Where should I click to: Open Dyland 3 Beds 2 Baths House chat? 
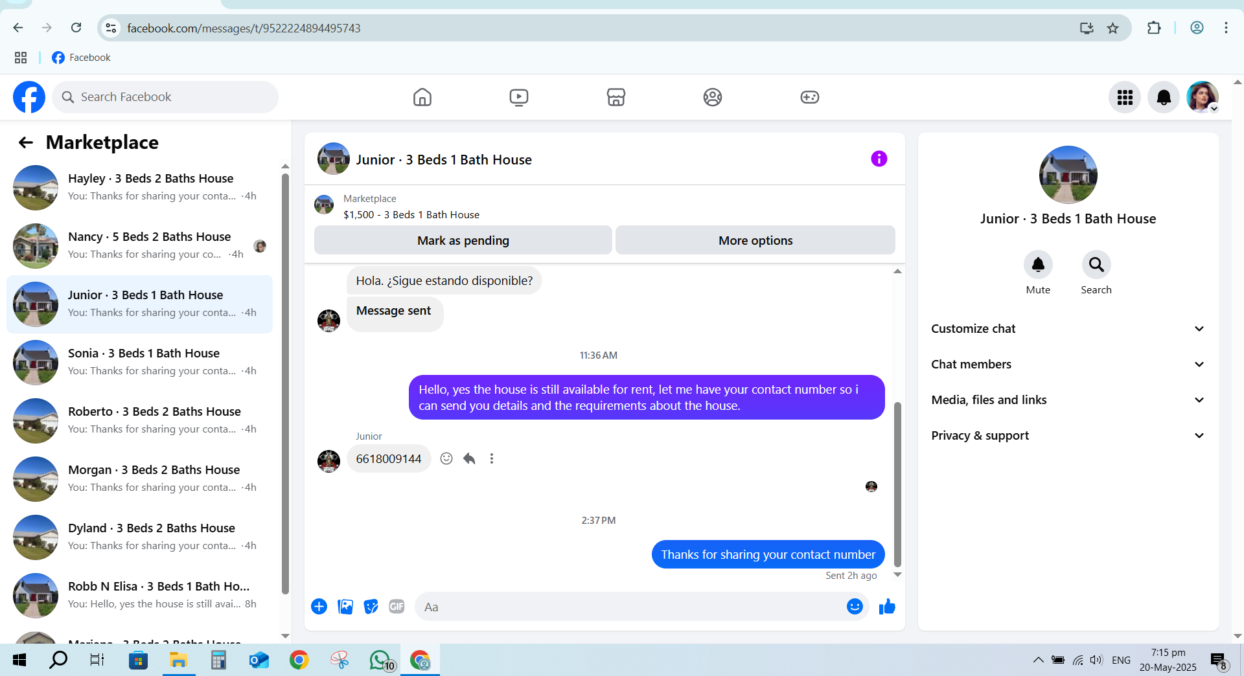(139, 537)
